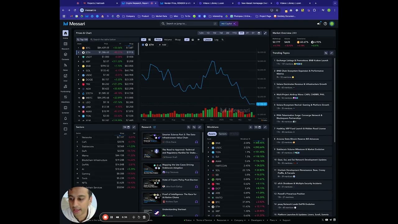Click the announcements megaphone icon
The width and height of the screenshot is (398, 224).
pos(319,24)
